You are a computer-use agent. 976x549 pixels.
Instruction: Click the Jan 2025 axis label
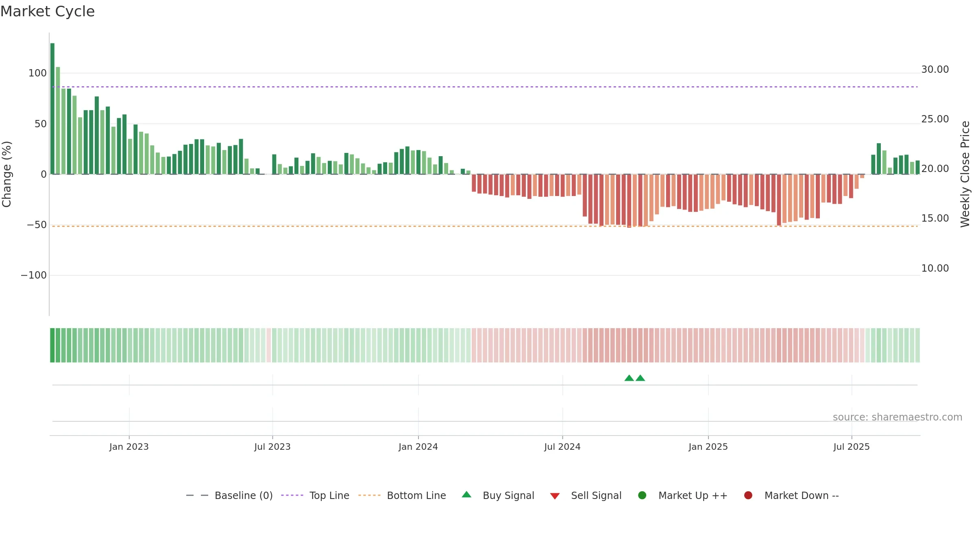(708, 447)
